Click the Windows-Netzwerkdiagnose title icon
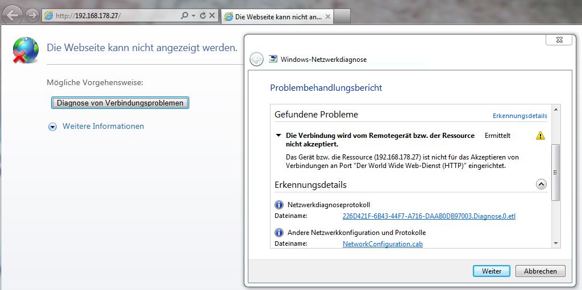This screenshot has width=582, height=290. (273, 59)
